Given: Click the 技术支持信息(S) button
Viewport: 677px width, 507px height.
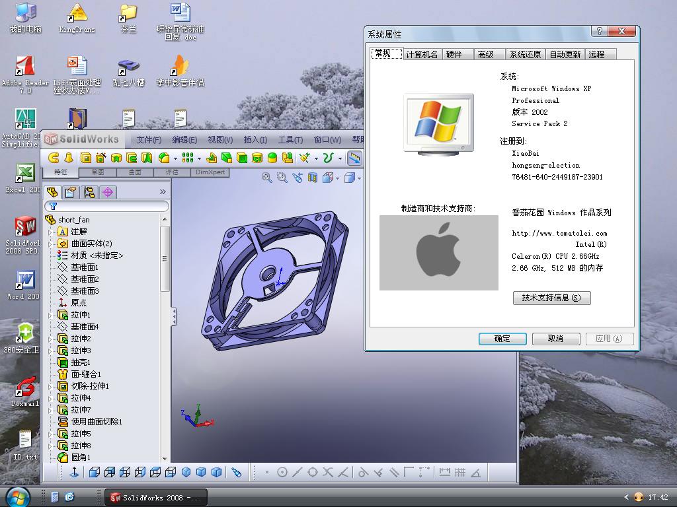Looking at the screenshot, I should click(x=551, y=298).
